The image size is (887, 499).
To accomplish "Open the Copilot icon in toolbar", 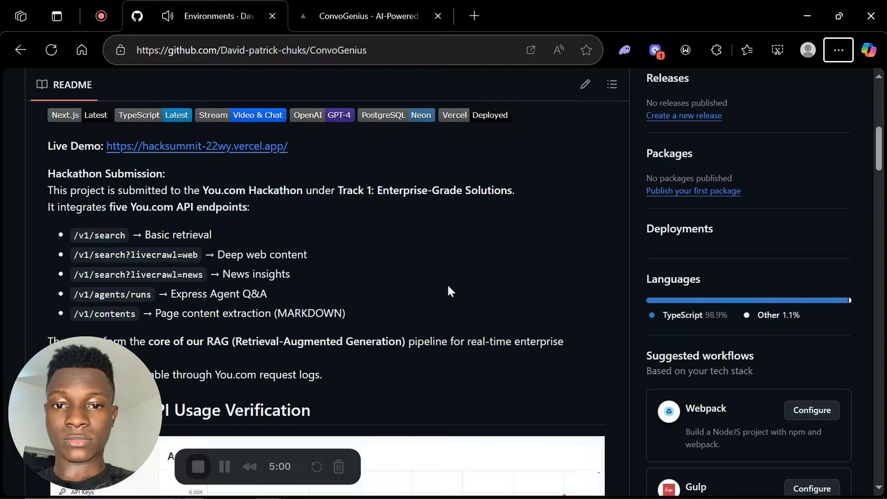I will coord(868,50).
